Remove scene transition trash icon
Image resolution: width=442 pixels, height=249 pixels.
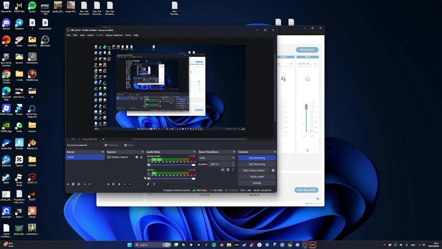(x=228, y=170)
